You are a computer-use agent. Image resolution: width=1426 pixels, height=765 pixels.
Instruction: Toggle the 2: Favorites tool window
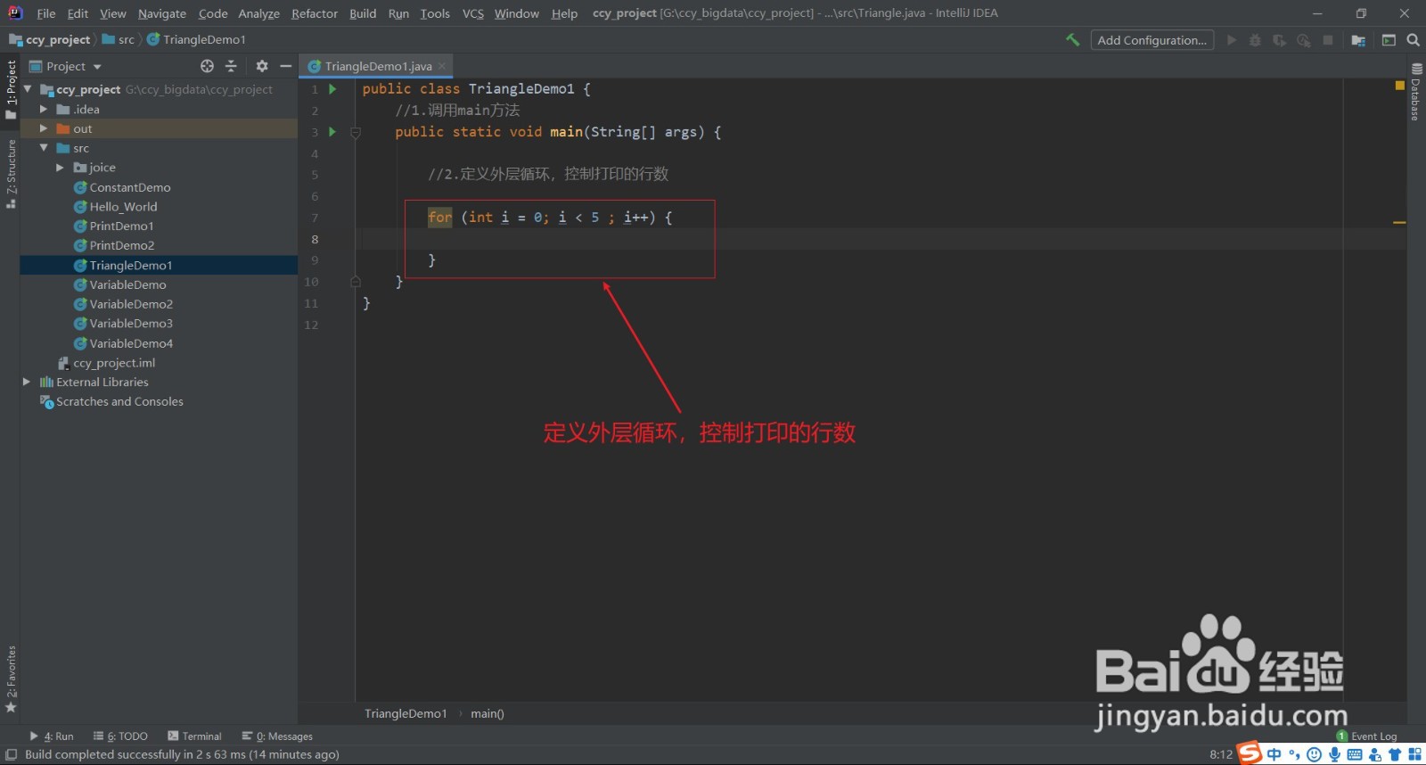tap(11, 679)
